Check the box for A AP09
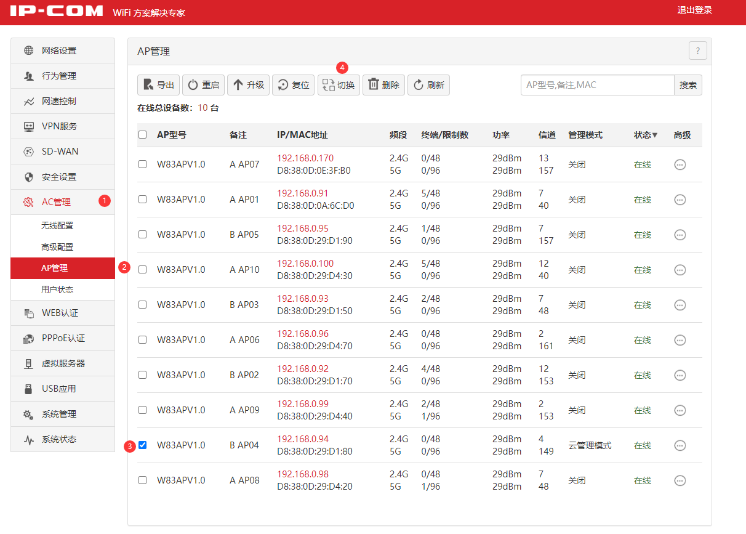746x534 pixels. [143, 410]
